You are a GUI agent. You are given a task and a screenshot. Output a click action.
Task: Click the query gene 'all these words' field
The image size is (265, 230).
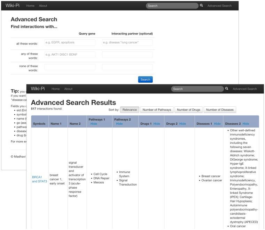(x=70, y=42)
